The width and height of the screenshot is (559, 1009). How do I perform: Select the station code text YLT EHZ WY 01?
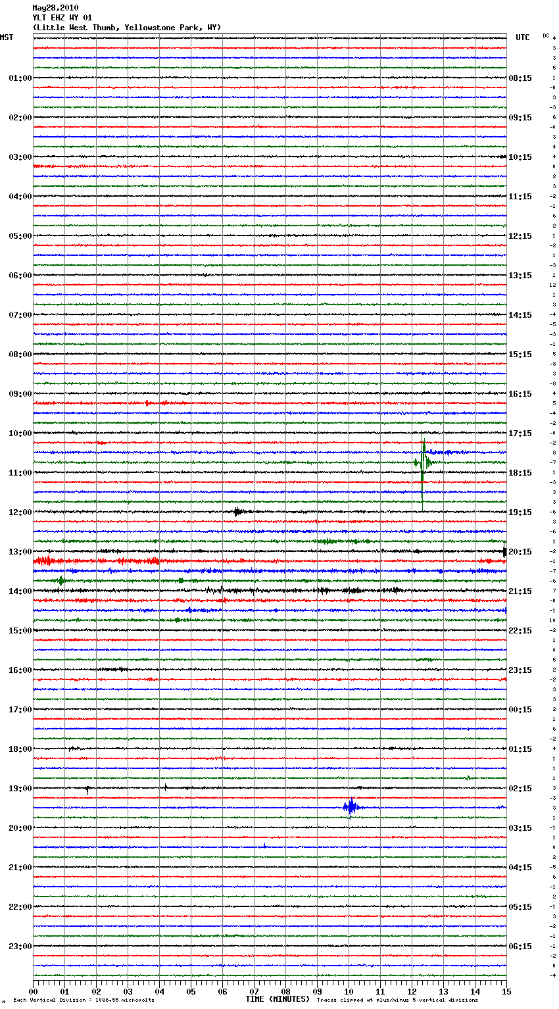click(62, 18)
